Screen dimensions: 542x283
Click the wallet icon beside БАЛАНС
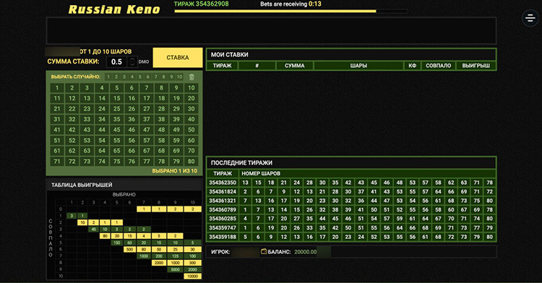click(264, 251)
